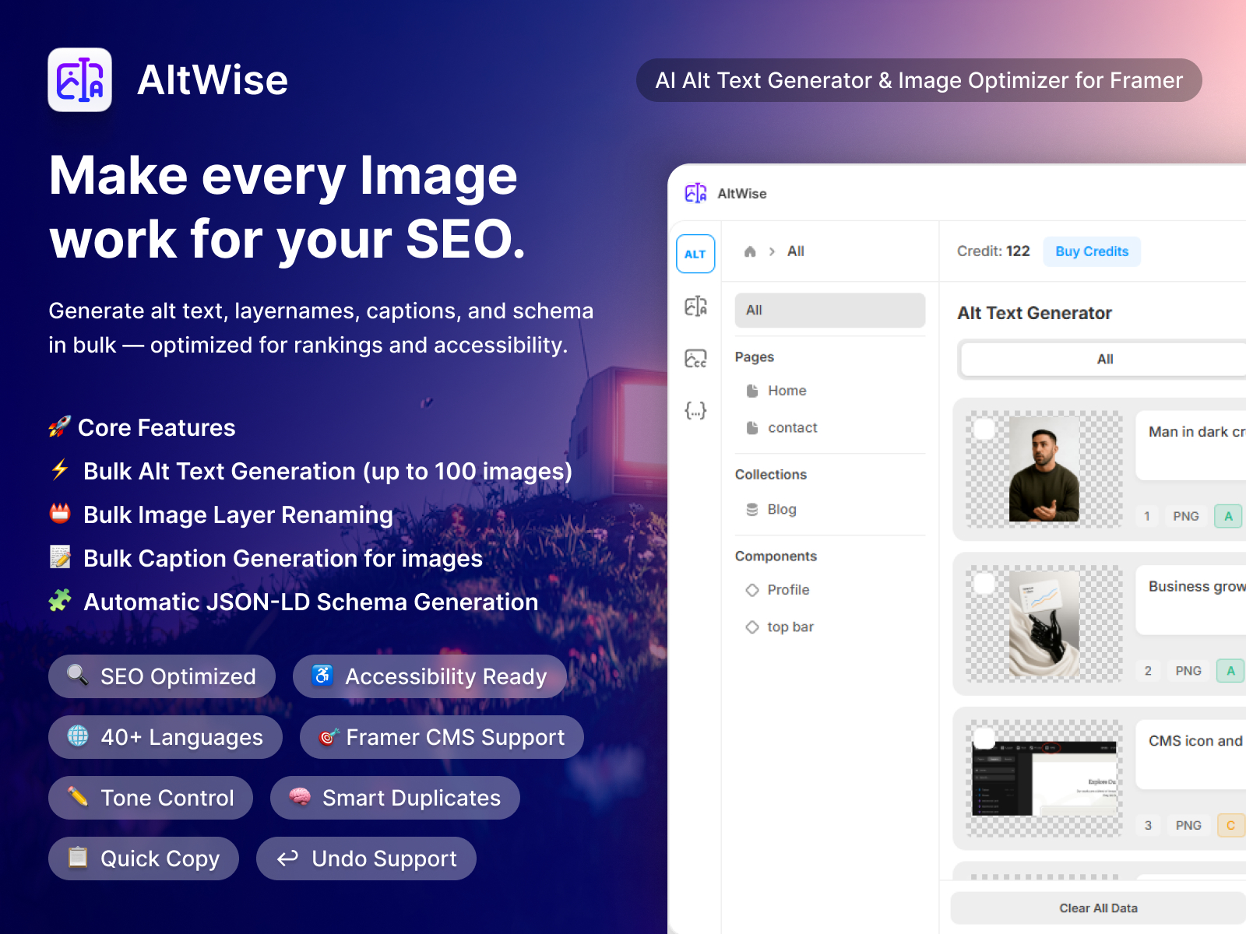The width and height of the screenshot is (1246, 934).
Task: Click the Clear All Data button
Action: click(x=1098, y=908)
